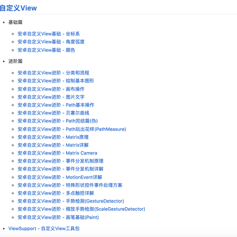This screenshot has height=237, width=237.
Task: Open link 安卓自定义View进阶 - 绘制基本图形
Action: click(56, 81)
